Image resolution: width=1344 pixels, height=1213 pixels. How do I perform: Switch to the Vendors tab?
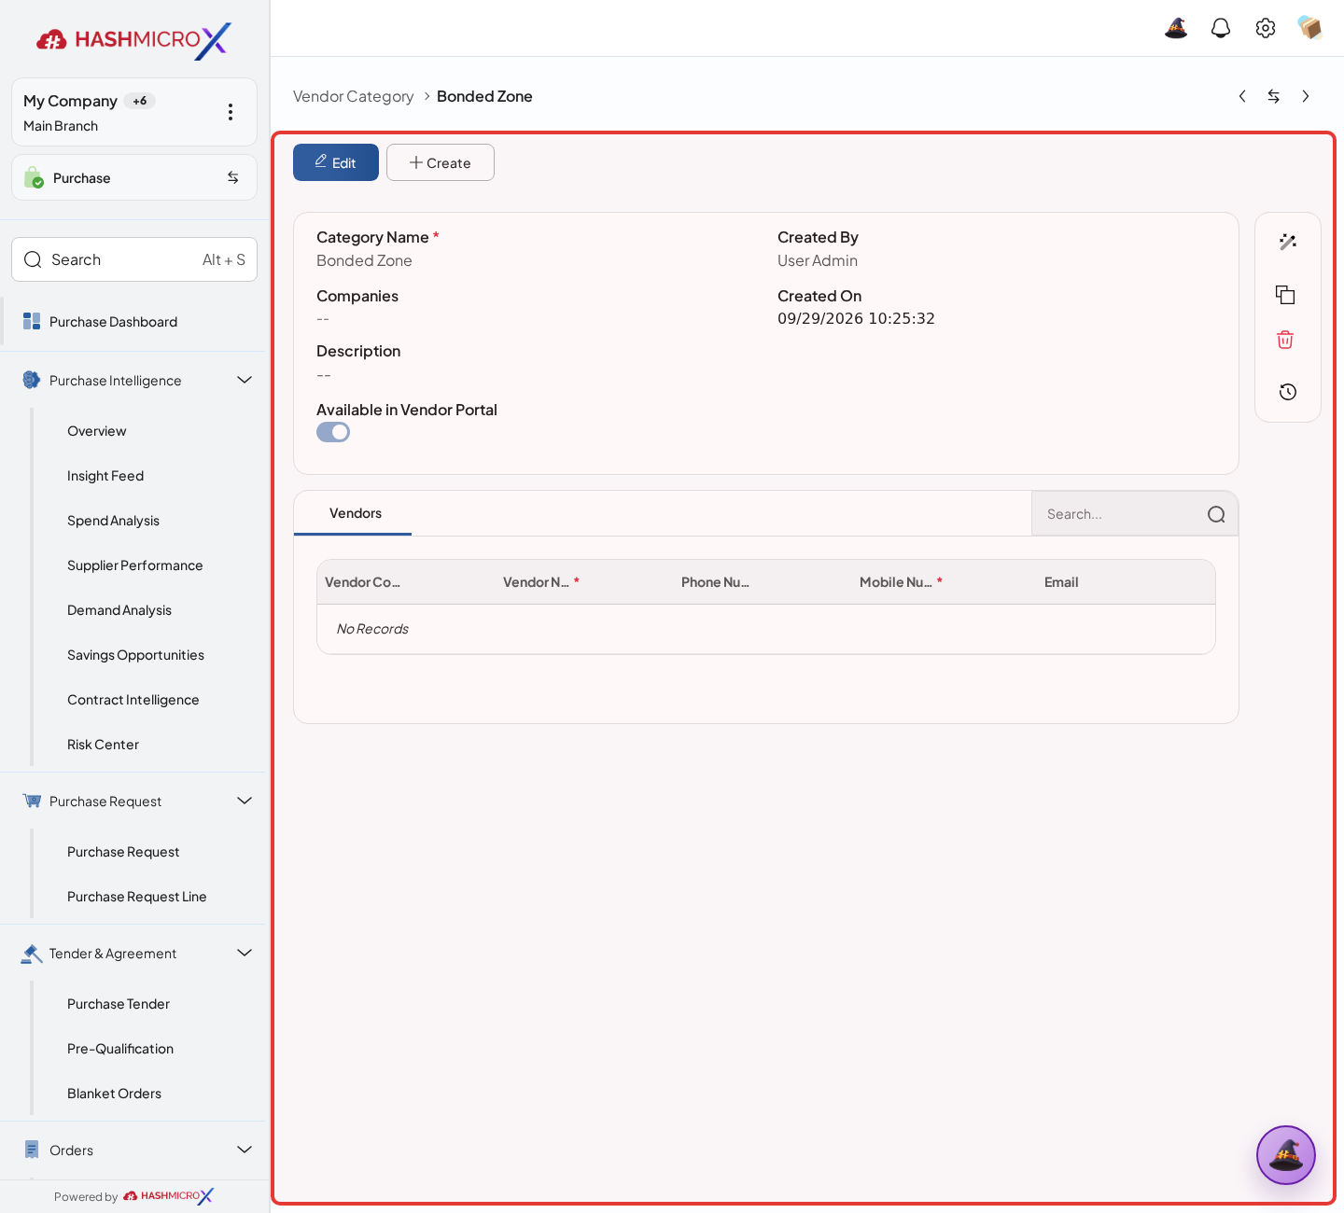[x=355, y=513]
